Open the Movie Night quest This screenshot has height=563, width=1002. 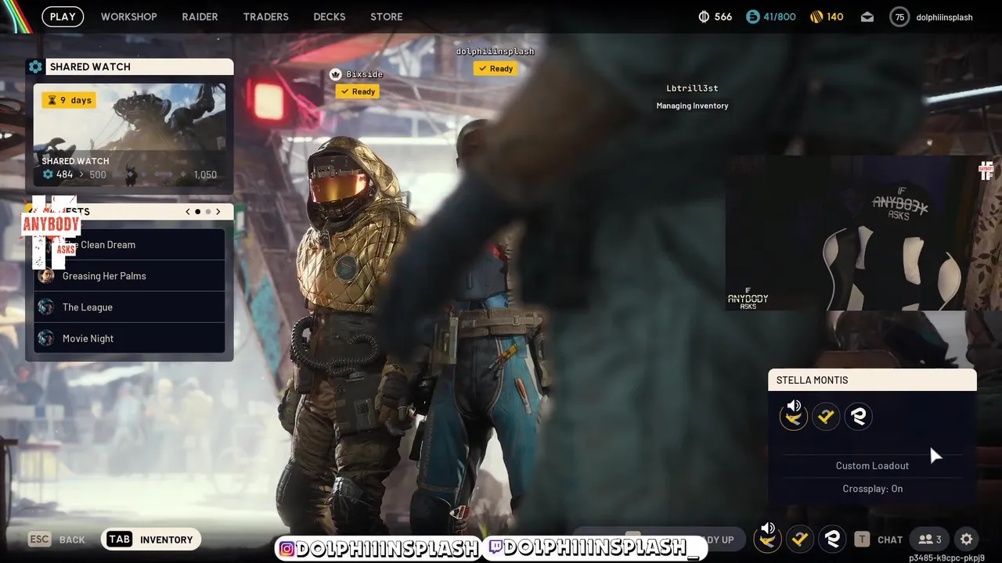[x=129, y=338]
